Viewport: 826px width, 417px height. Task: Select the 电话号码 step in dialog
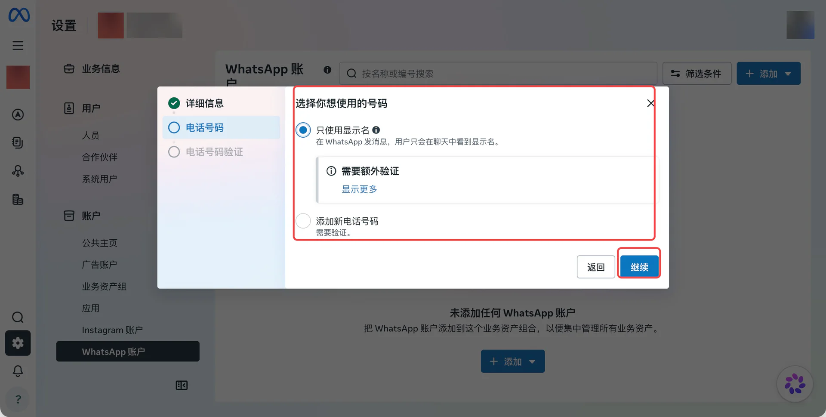[221, 128]
